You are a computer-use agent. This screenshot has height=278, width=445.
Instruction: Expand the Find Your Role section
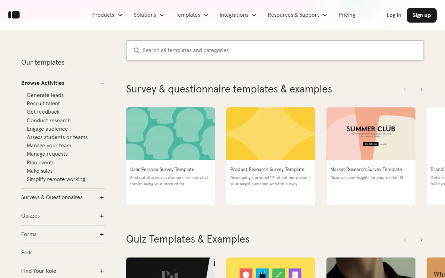[x=102, y=271]
